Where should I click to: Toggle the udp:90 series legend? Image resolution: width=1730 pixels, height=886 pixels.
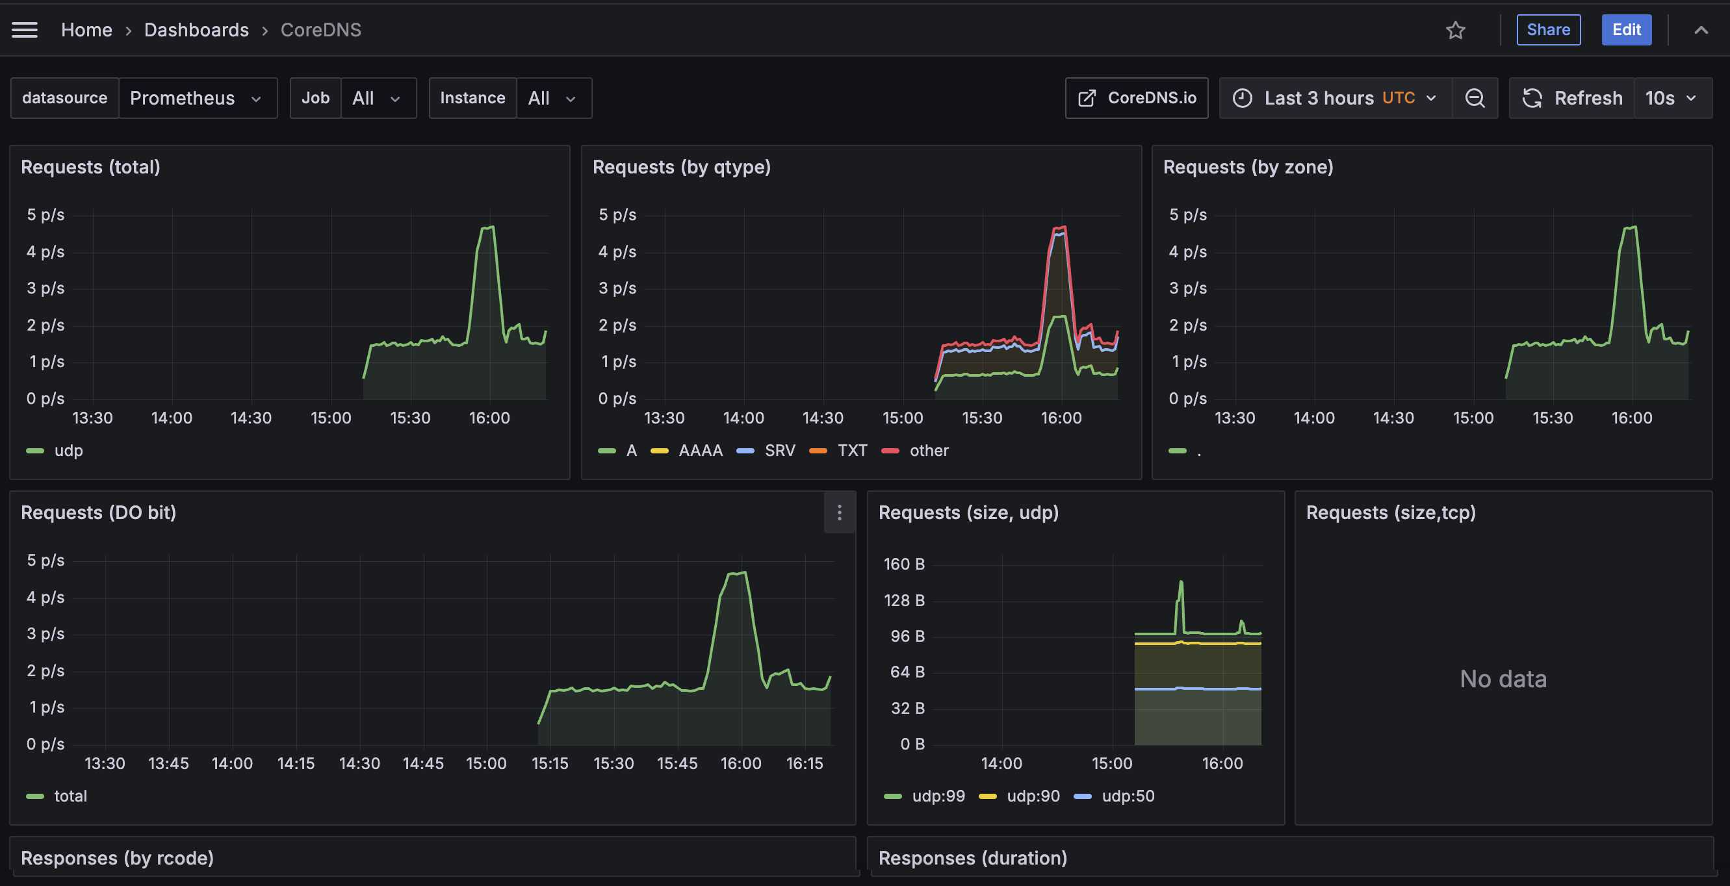[1033, 796]
